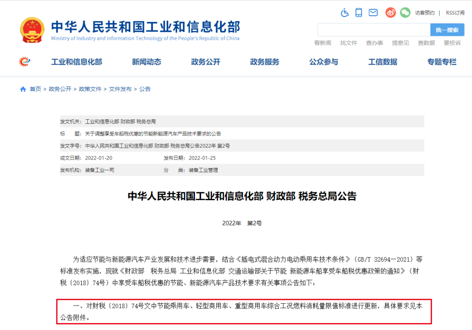Screen dimensions: 472x330
Task: Click inside the search input box
Action: coord(374,29)
